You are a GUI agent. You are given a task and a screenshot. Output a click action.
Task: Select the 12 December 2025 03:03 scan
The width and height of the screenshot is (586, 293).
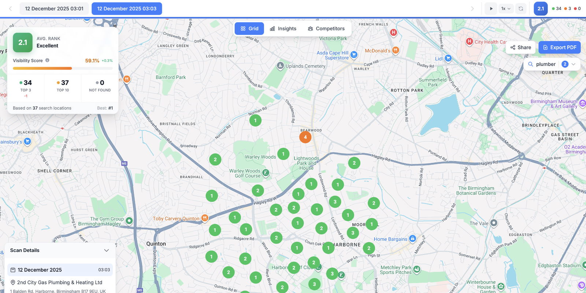pos(127,9)
